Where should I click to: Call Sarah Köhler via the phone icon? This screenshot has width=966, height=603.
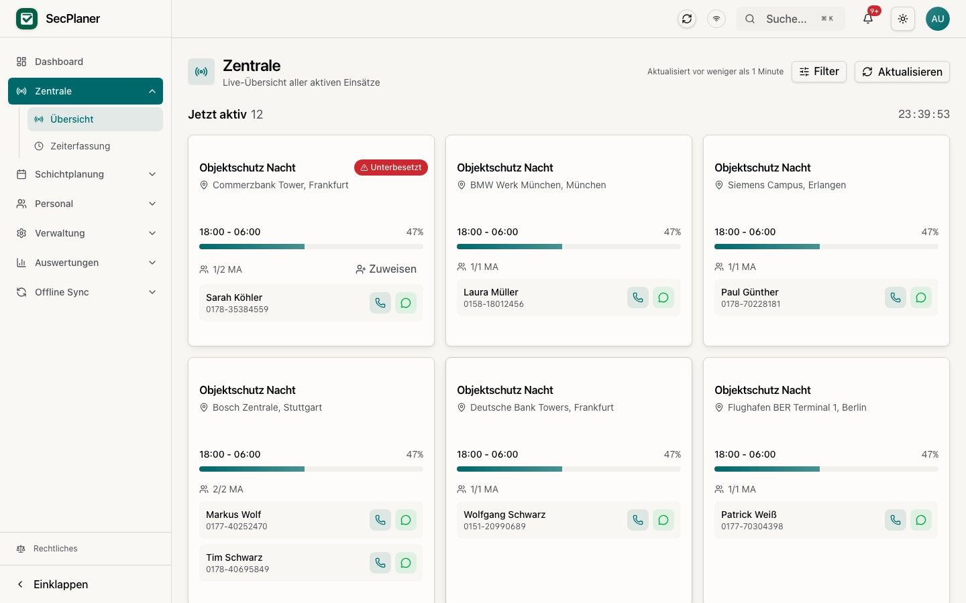tap(380, 303)
